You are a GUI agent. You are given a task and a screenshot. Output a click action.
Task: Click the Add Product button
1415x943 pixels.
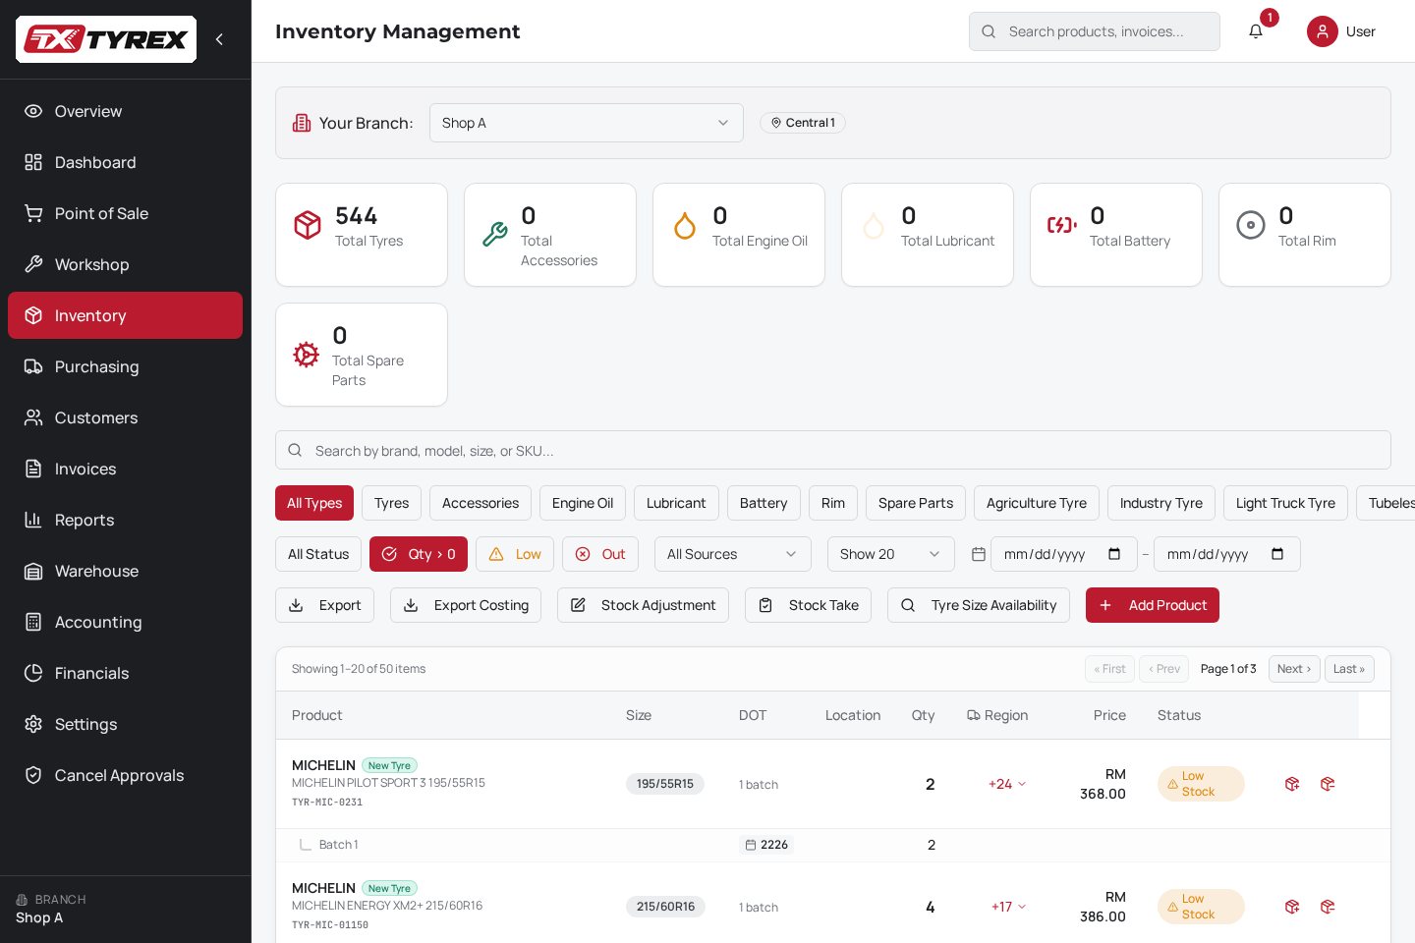click(1153, 605)
